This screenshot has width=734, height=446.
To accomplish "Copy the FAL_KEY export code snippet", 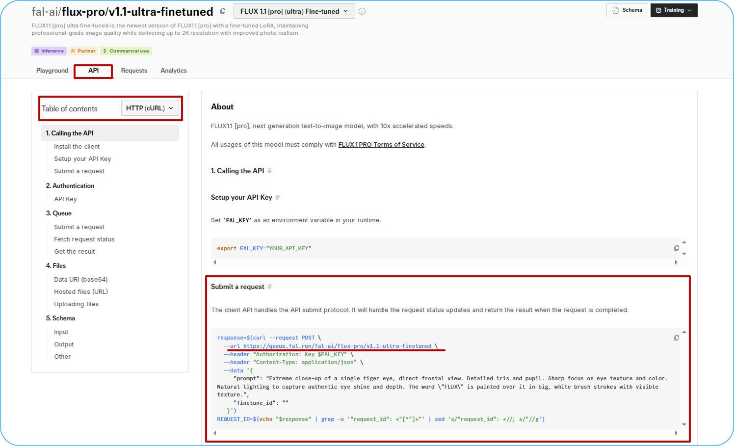I will [677, 248].
